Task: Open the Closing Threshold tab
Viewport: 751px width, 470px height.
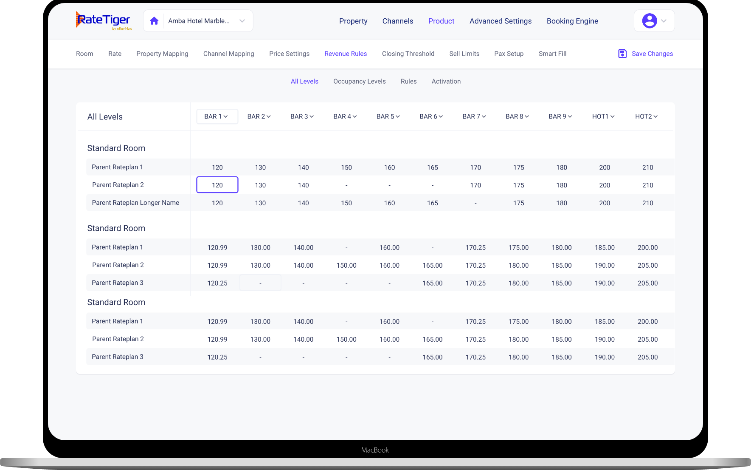Action: coord(408,54)
